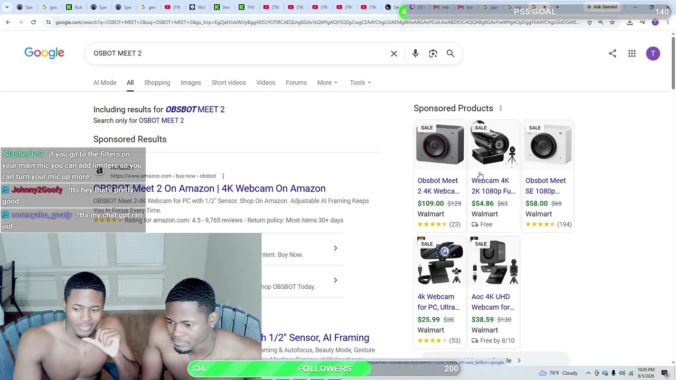Switch to the AI Mode tab
The image size is (676, 380).
coord(105,82)
